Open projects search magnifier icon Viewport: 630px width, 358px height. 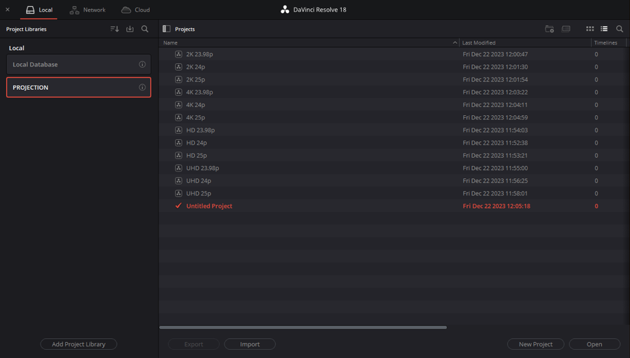pyautogui.click(x=620, y=29)
